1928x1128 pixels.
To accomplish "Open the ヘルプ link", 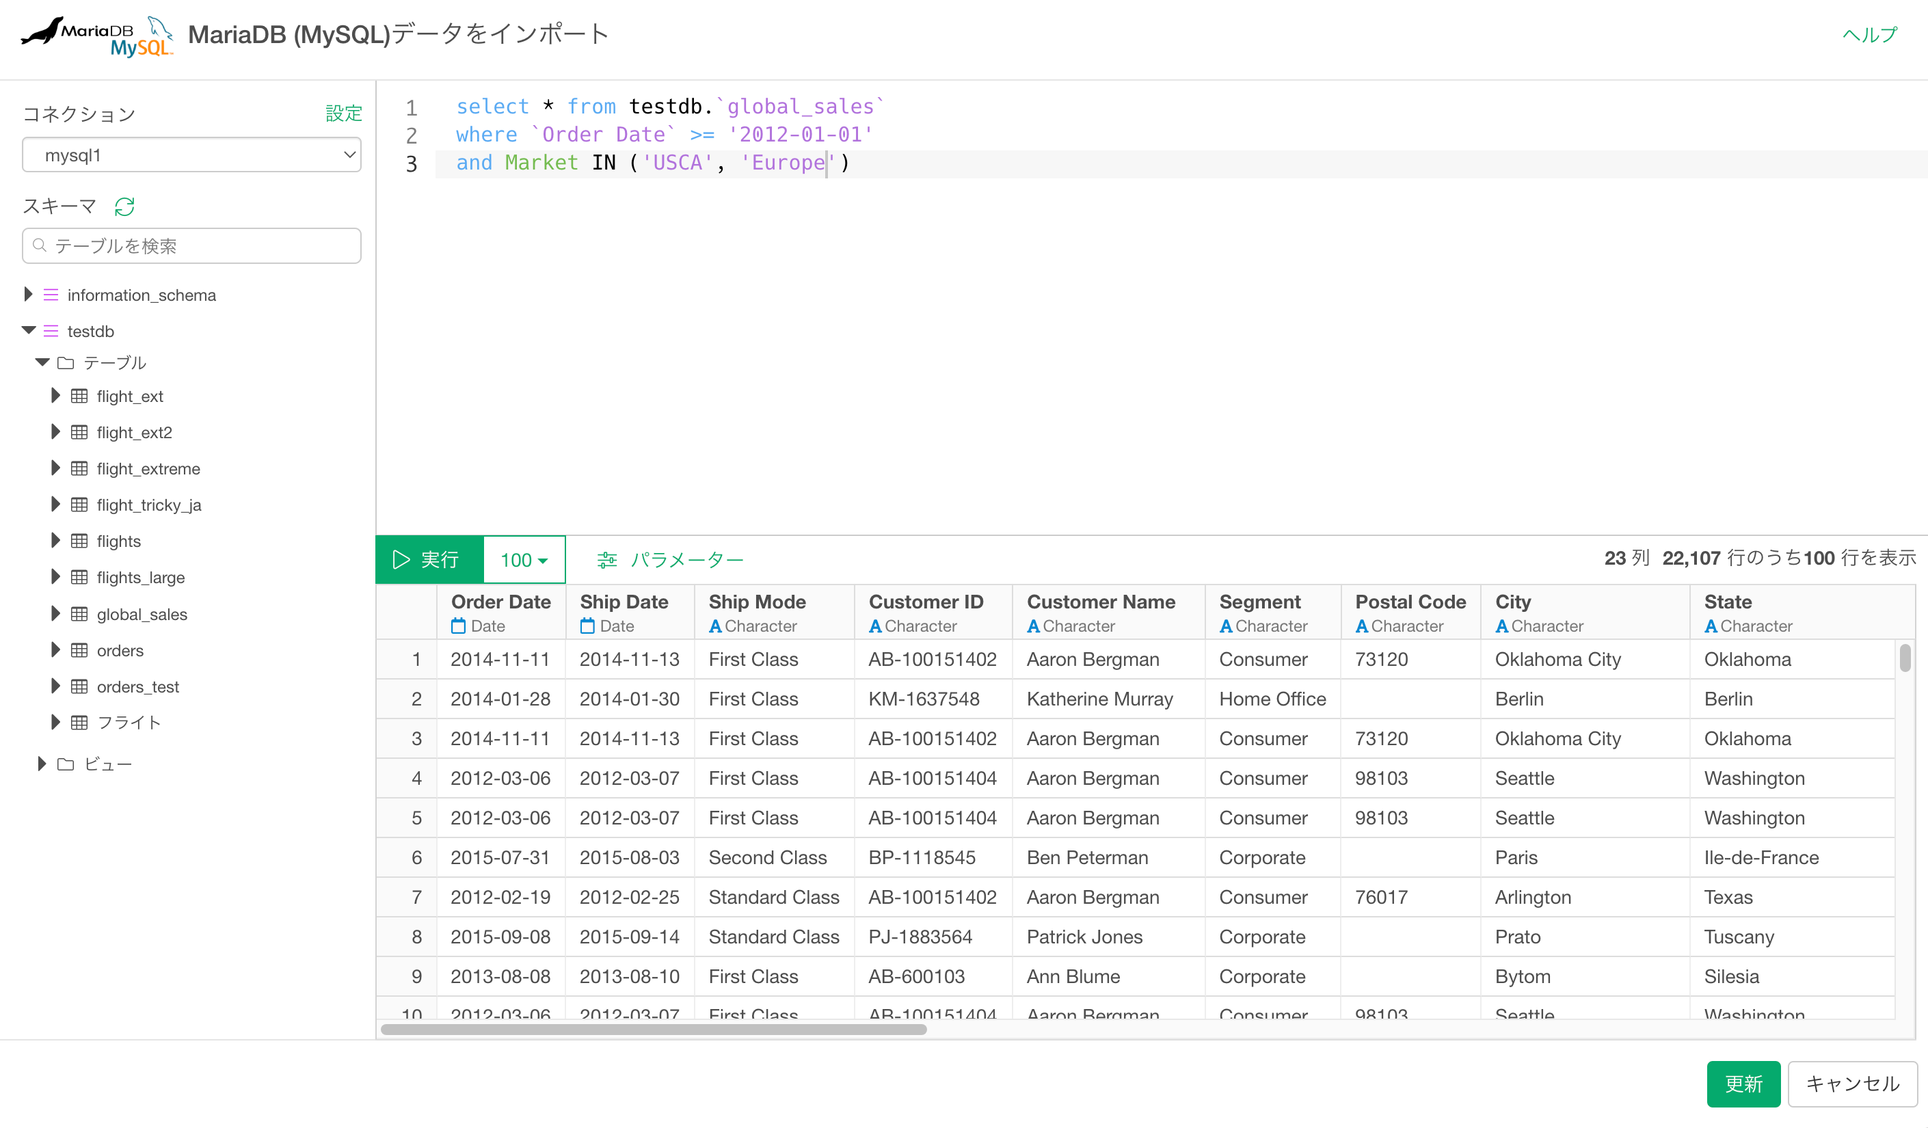I will point(1869,35).
